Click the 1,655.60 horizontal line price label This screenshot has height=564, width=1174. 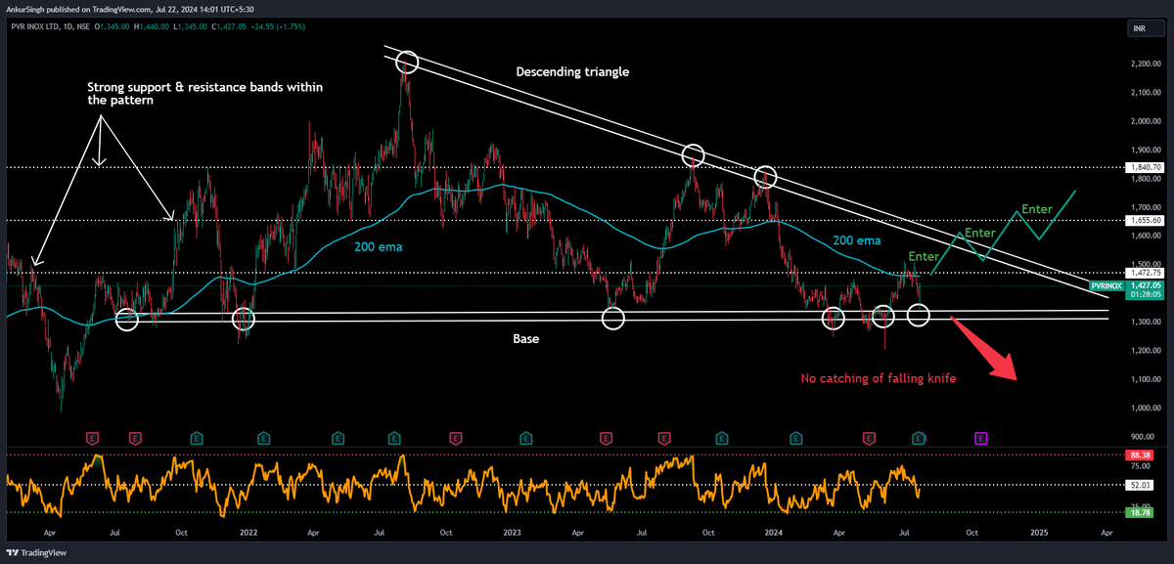click(x=1146, y=222)
